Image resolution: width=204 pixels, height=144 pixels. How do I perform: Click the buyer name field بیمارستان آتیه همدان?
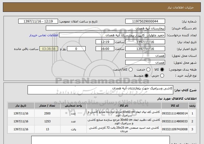(x=105, y=28)
